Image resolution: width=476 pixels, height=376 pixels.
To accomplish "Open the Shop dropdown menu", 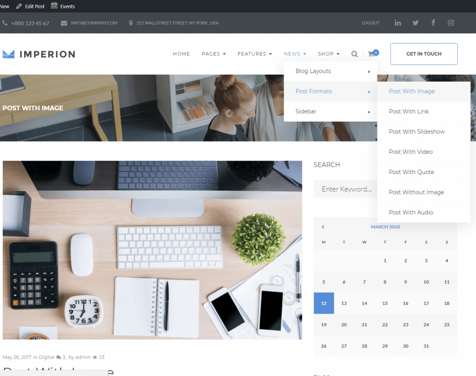I will click(328, 54).
